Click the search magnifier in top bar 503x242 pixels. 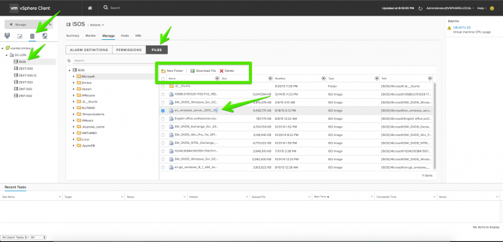106,8
